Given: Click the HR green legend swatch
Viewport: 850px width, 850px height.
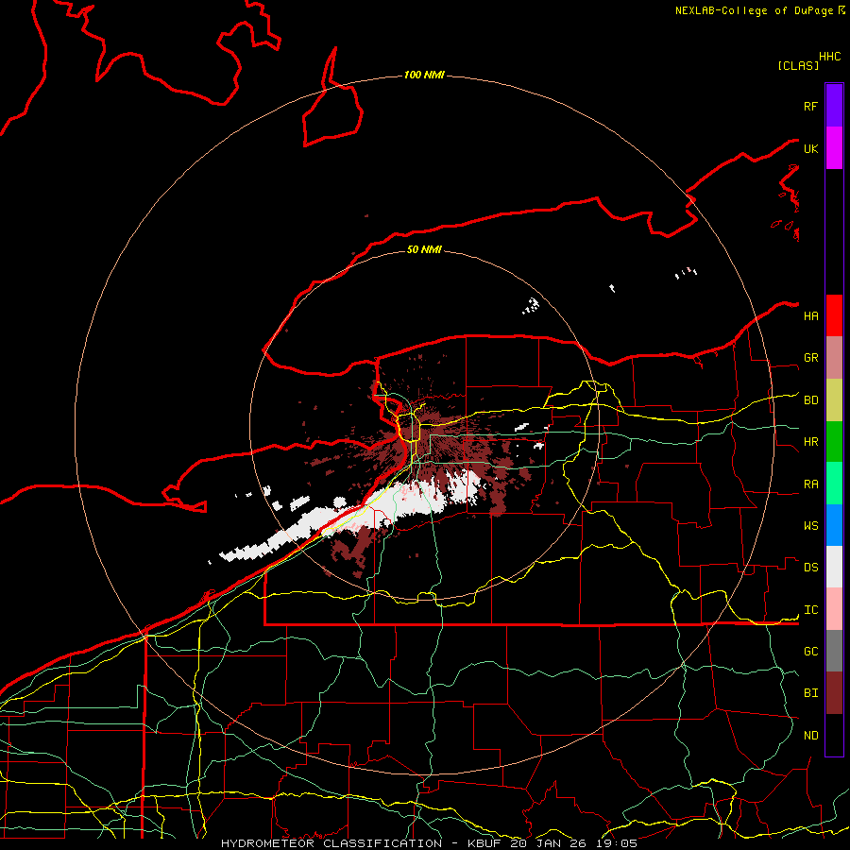Looking at the screenshot, I should click(834, 442).
